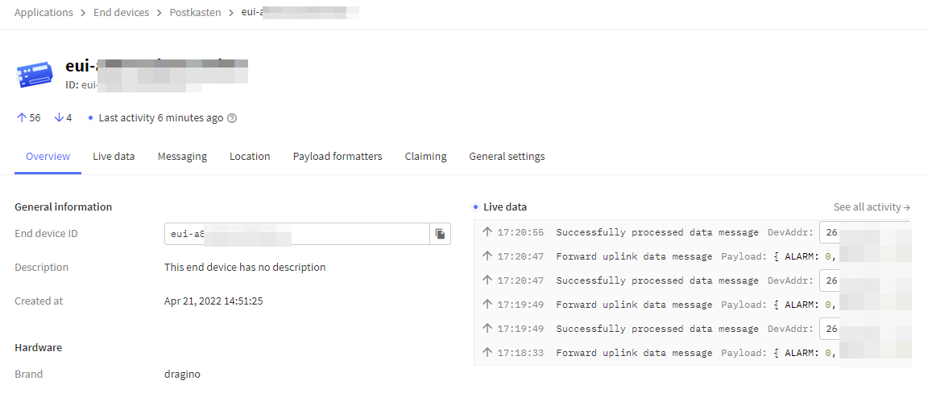The width and height of the screenshot is (928, 397).
Task: Switch to the Live data tab
Action: [114, 157]
